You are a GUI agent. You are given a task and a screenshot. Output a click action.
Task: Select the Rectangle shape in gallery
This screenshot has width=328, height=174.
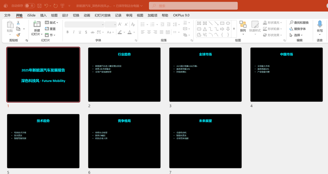222,23
